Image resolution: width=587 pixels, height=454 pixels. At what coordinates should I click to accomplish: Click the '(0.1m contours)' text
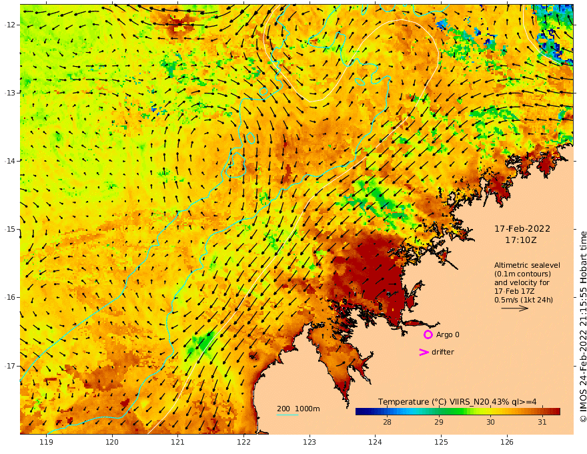522,274
